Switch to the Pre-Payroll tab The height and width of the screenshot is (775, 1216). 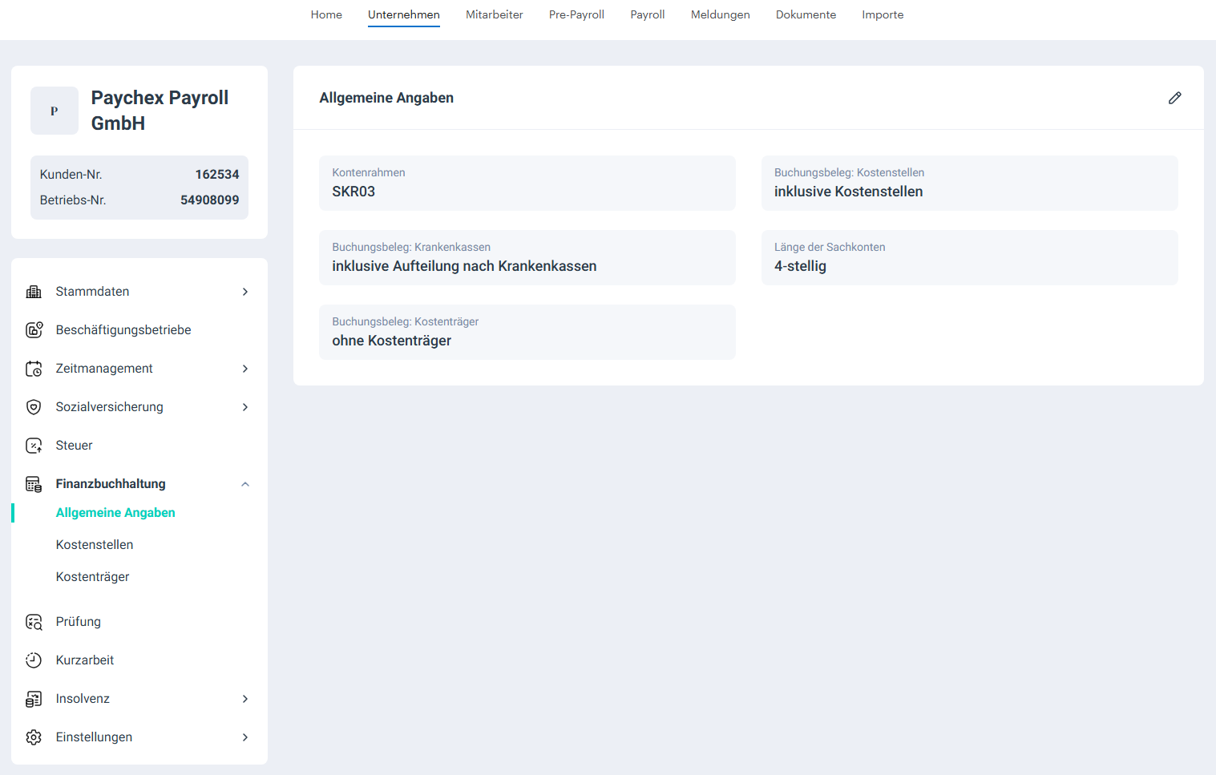tap(576, 14)
